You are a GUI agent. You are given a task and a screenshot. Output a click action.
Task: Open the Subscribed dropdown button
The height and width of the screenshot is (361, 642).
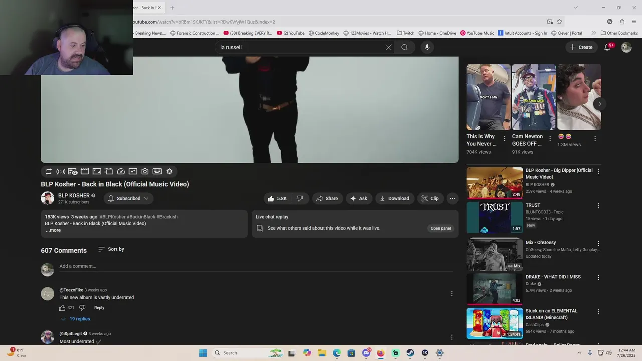tap(128, 198)
